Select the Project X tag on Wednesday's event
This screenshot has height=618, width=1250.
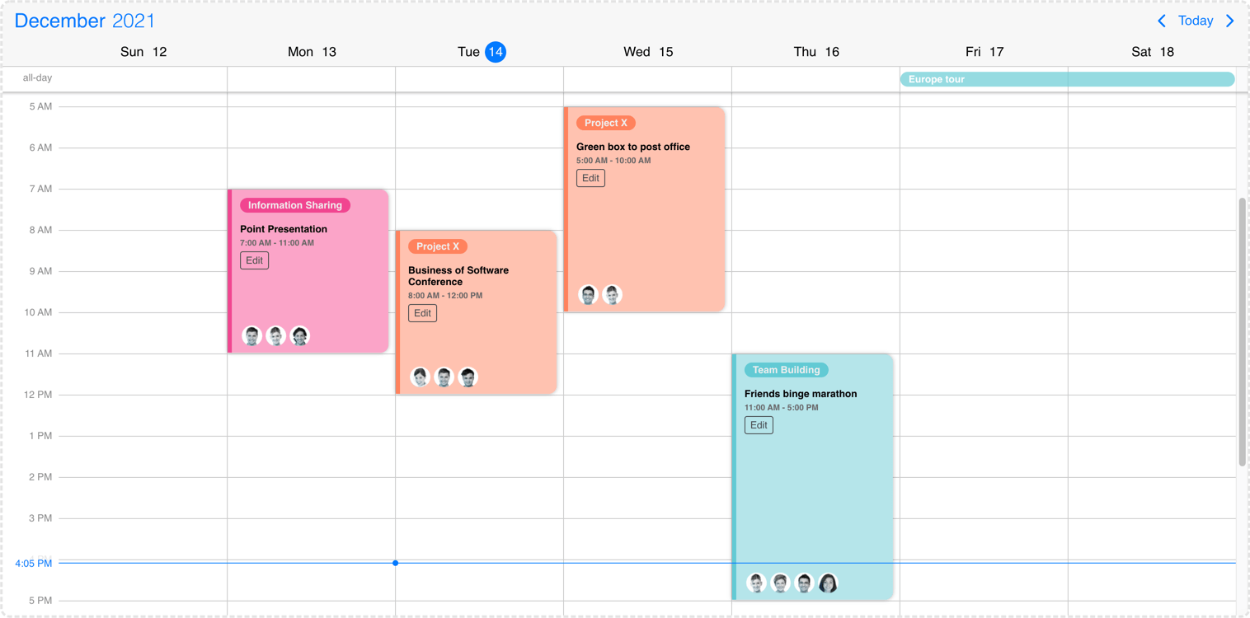point(606,122)
